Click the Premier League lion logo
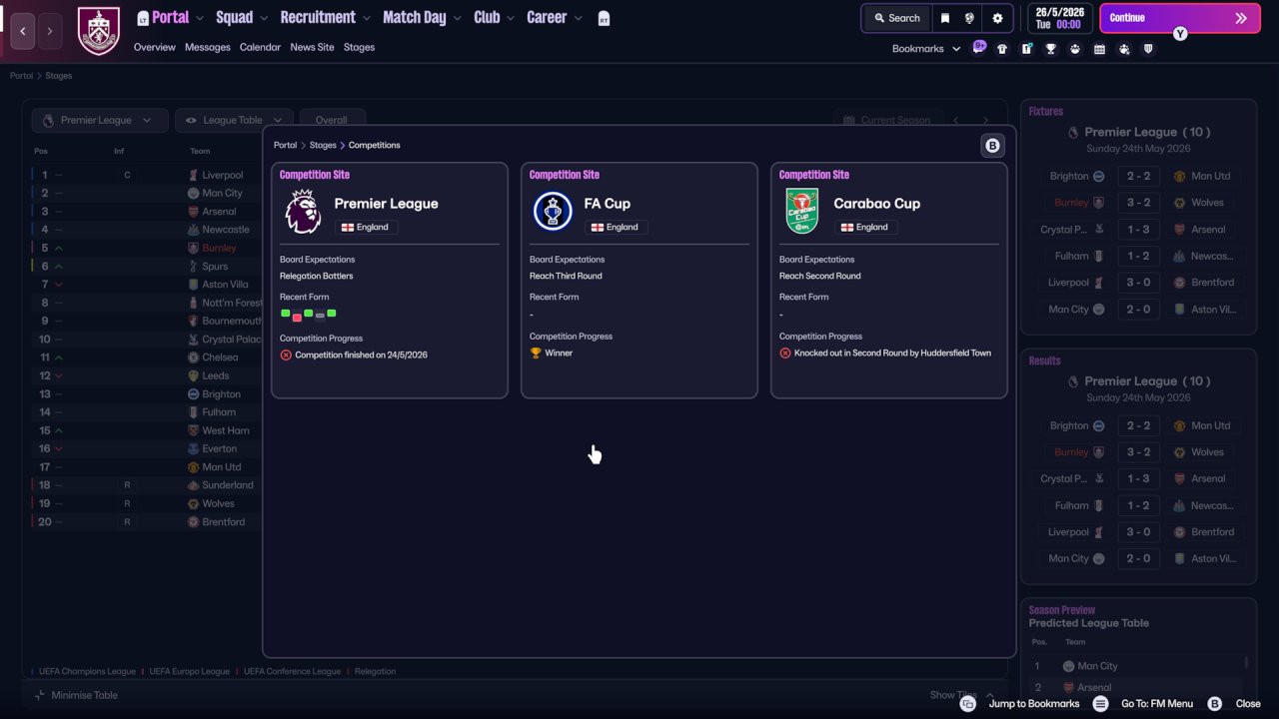Viewport: 1279px width, 719px height. pyautogui.click(x=303, y=212)
